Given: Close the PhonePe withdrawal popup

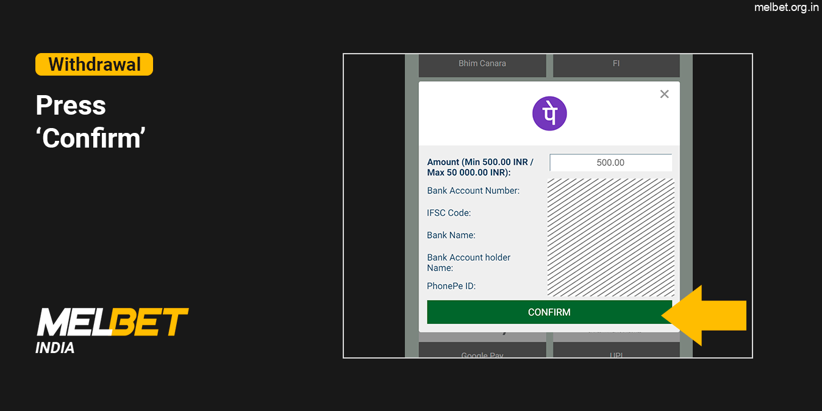Looking at the screenshot, I should point(664,94).
